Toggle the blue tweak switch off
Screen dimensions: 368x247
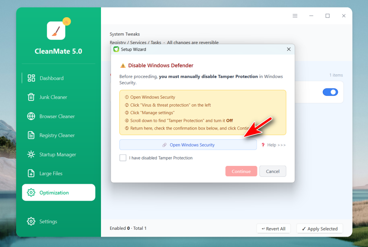(330, 92)
